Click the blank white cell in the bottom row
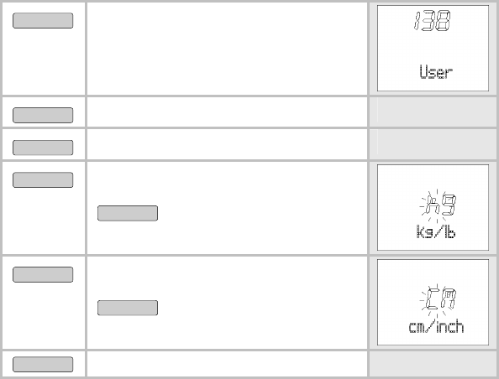Image resolution: width=499 pixels, height=379 pixels. click(227, 364)
